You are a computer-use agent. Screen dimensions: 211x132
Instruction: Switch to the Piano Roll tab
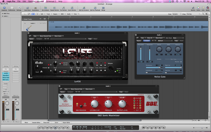[46, 122]
